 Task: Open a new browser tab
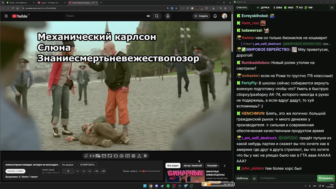coord(101,3)
